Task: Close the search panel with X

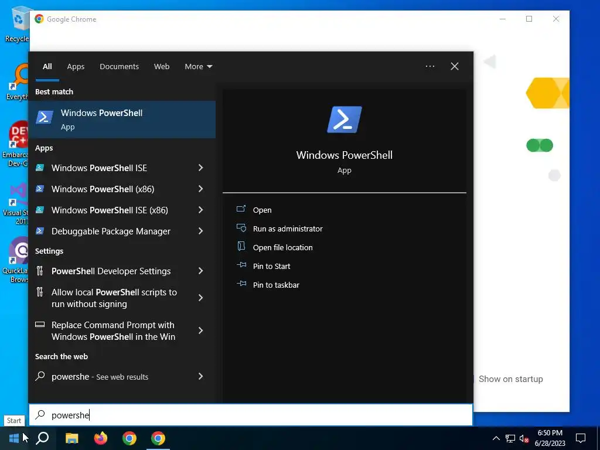Action: [455, 66]
